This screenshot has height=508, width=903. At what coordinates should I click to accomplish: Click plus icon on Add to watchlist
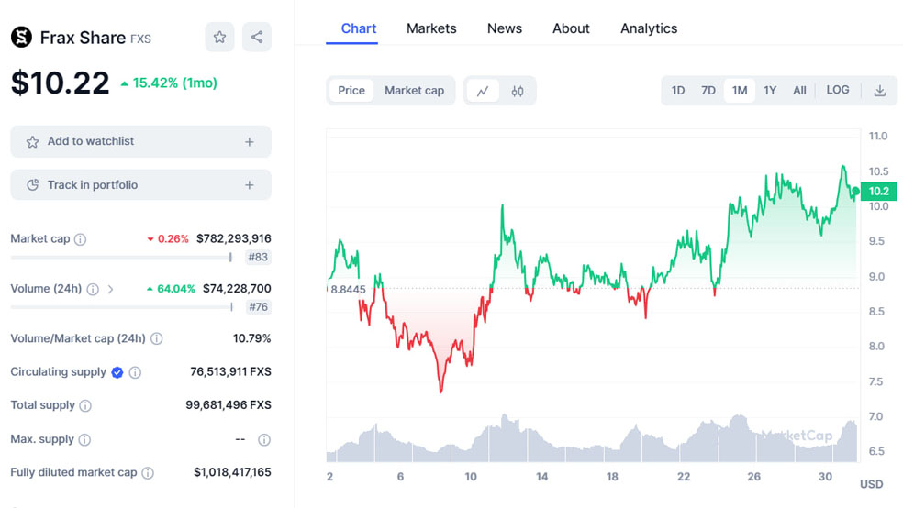pos(250,141)
